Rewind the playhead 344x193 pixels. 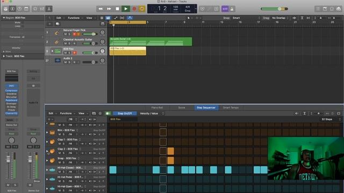[101, 9]
